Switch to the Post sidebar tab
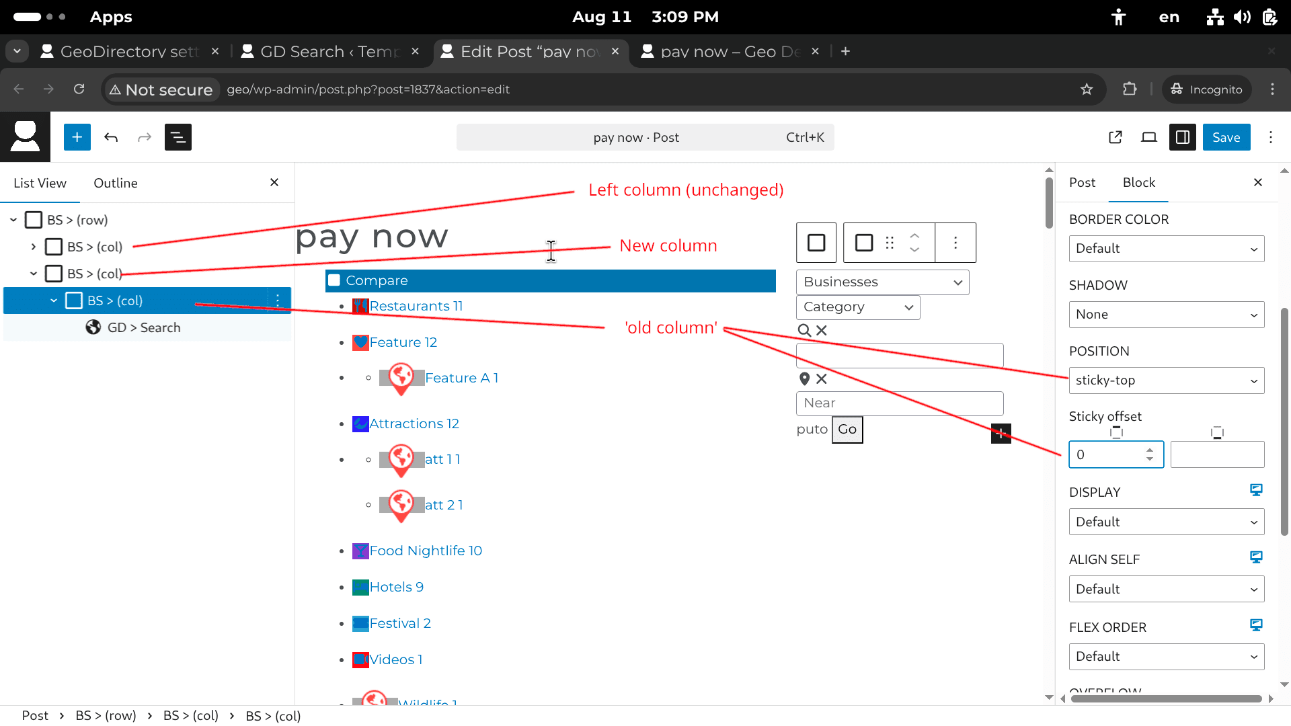This screenshot has height=726, width=1291. point(1082,183)
